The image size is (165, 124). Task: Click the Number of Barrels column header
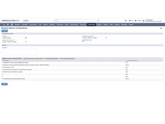click(x=132, y=61)
